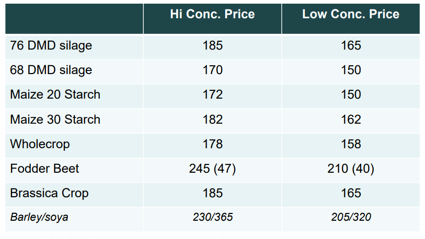The height and width of the screenshot is (239, 425).
Task: Select the 170 value for 68 DMD silage
Action: click(212, 70)
